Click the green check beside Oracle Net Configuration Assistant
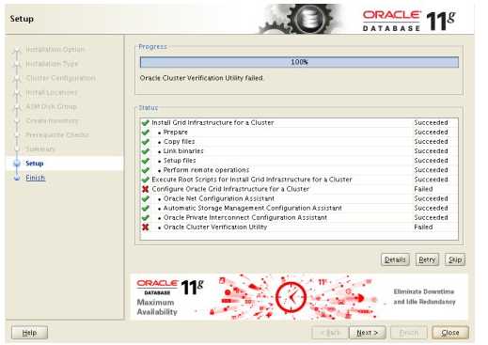The height and width of the screenshot is (345, 488). [x=145, y=198]
